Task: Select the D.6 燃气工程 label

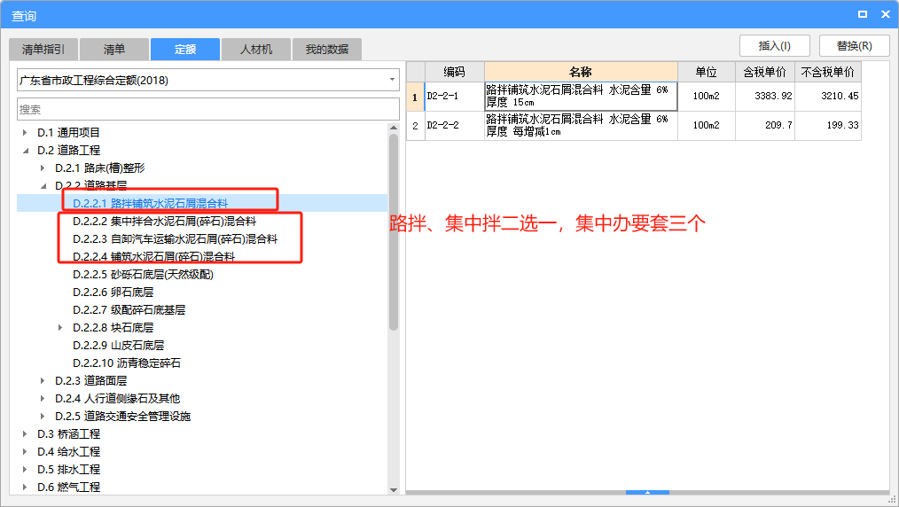Action: 69,487
